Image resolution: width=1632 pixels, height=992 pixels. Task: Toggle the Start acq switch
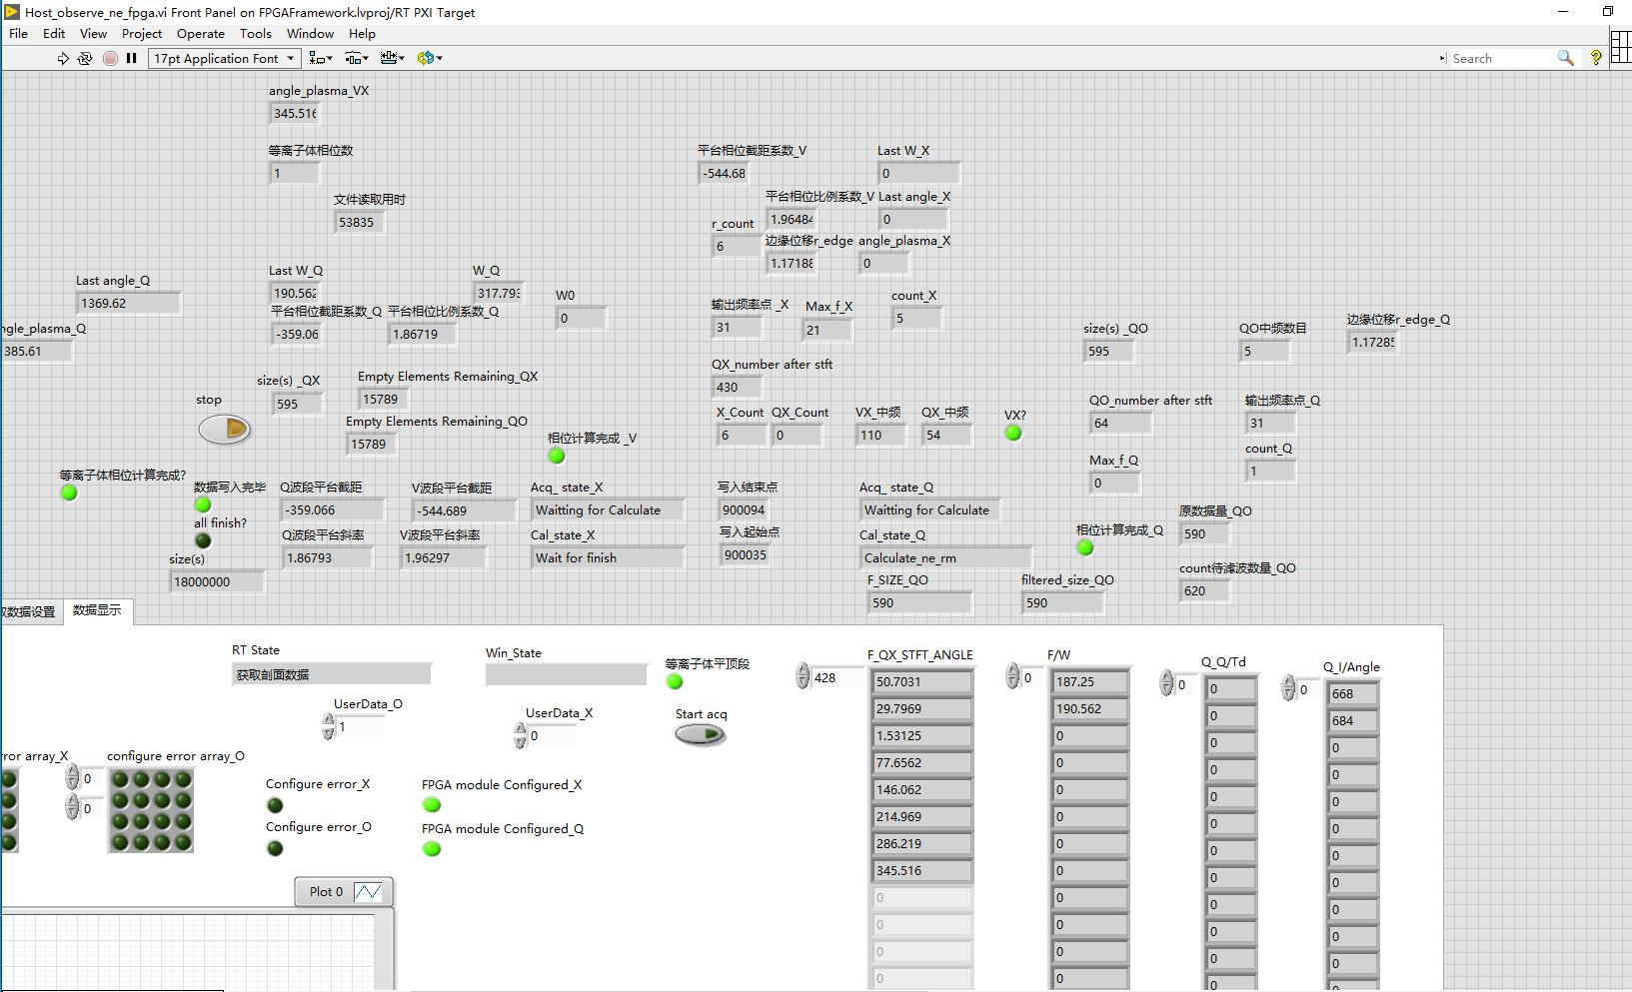pyautogui.click(x=701, y=735)
